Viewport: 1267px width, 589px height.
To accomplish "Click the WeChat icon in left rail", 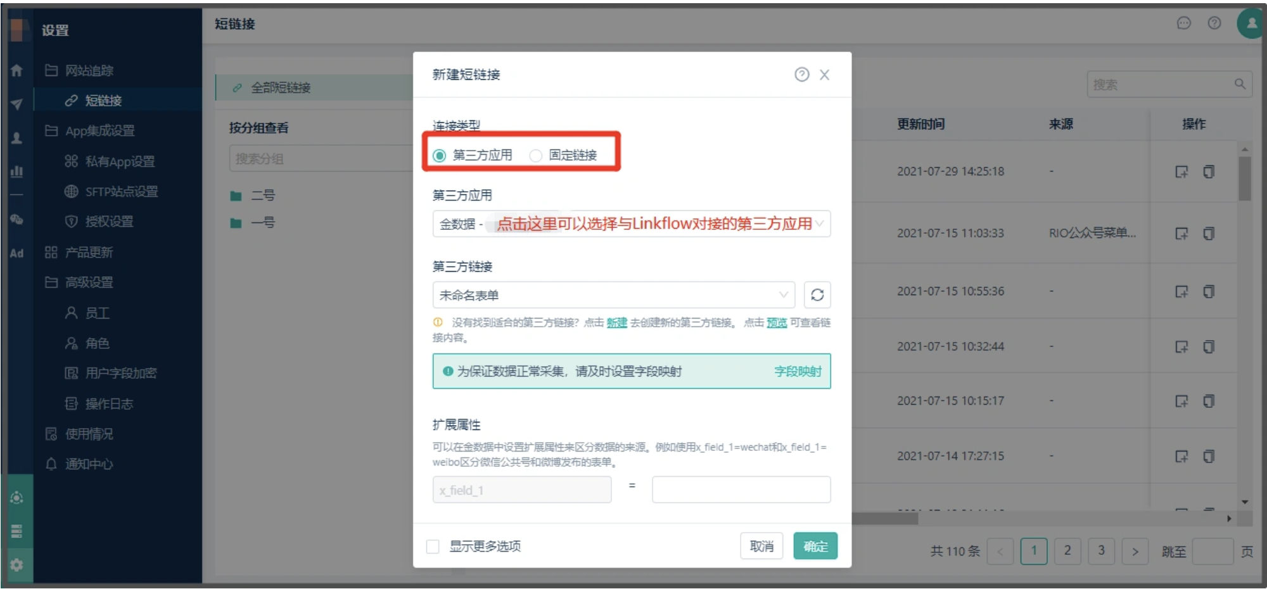I will click(16, 220).
